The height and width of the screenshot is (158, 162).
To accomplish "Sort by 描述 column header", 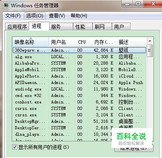I will 131,42.
